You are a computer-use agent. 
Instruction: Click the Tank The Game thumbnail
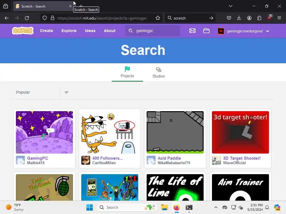point(44,188)
